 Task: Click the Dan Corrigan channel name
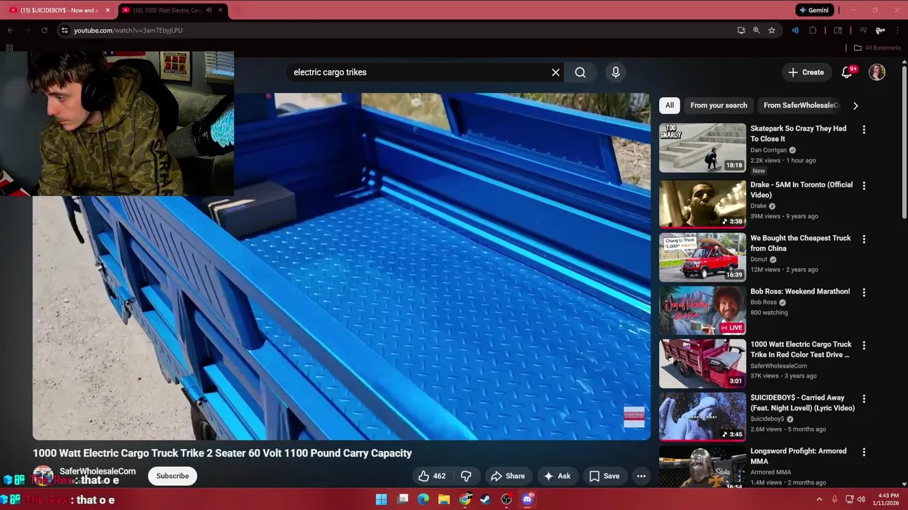pos(768,150)
